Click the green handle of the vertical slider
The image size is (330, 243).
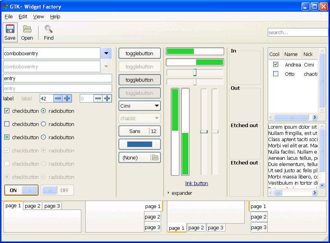click(x=204, y=131)
